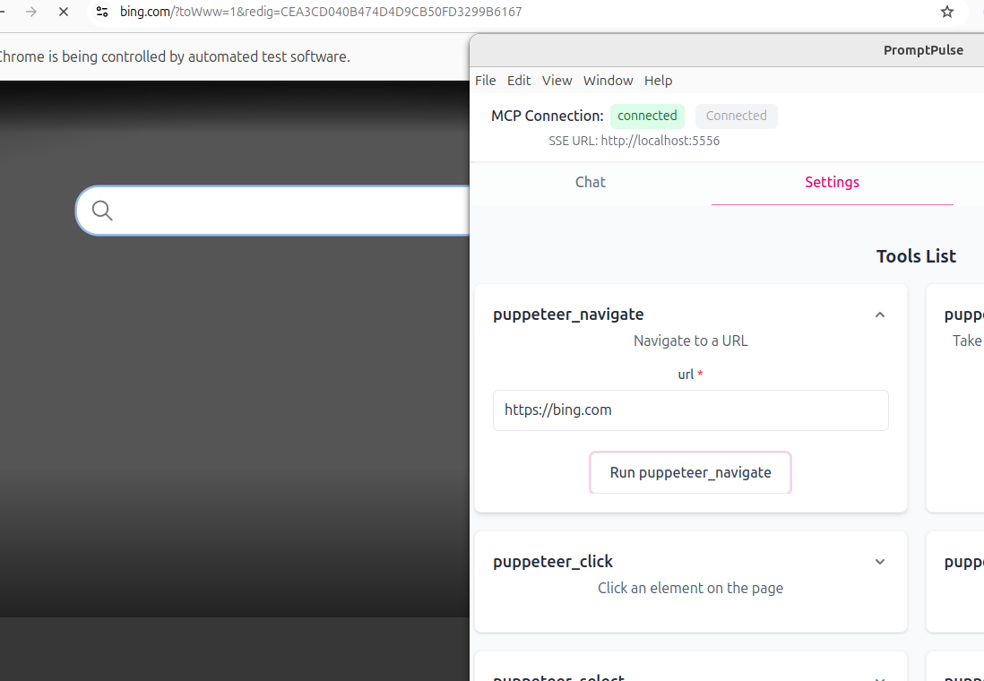Run puppeteer_navigate button
This screenshot has height=681, width=984.
[x=690, y=472]
